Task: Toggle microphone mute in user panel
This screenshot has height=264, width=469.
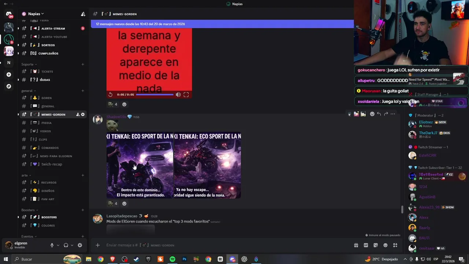Action: pos(52,245)
